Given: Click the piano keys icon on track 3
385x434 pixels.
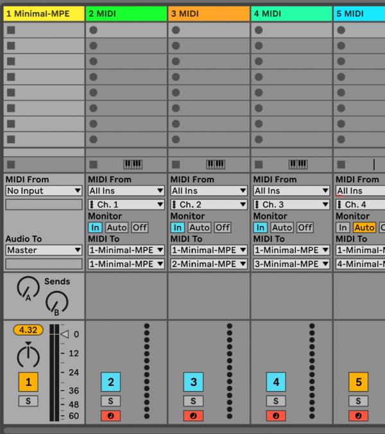Looking at the screenshot, I should 216,164.
